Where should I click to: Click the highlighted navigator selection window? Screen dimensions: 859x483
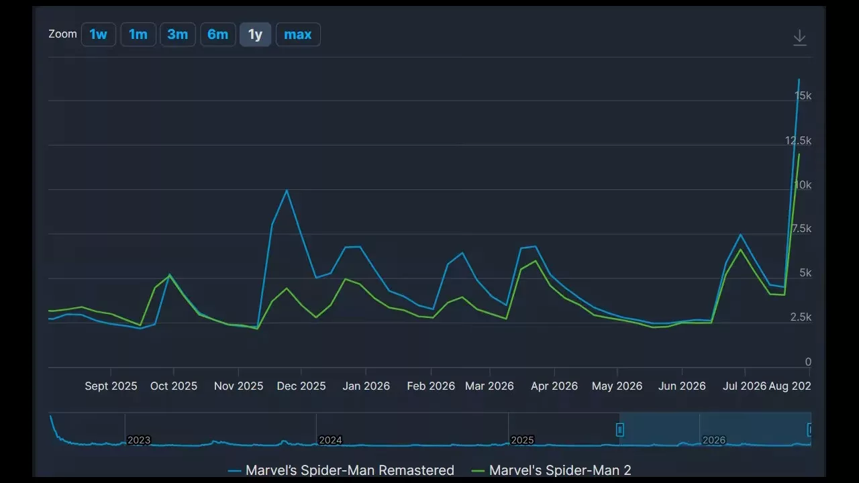(715, 429)
